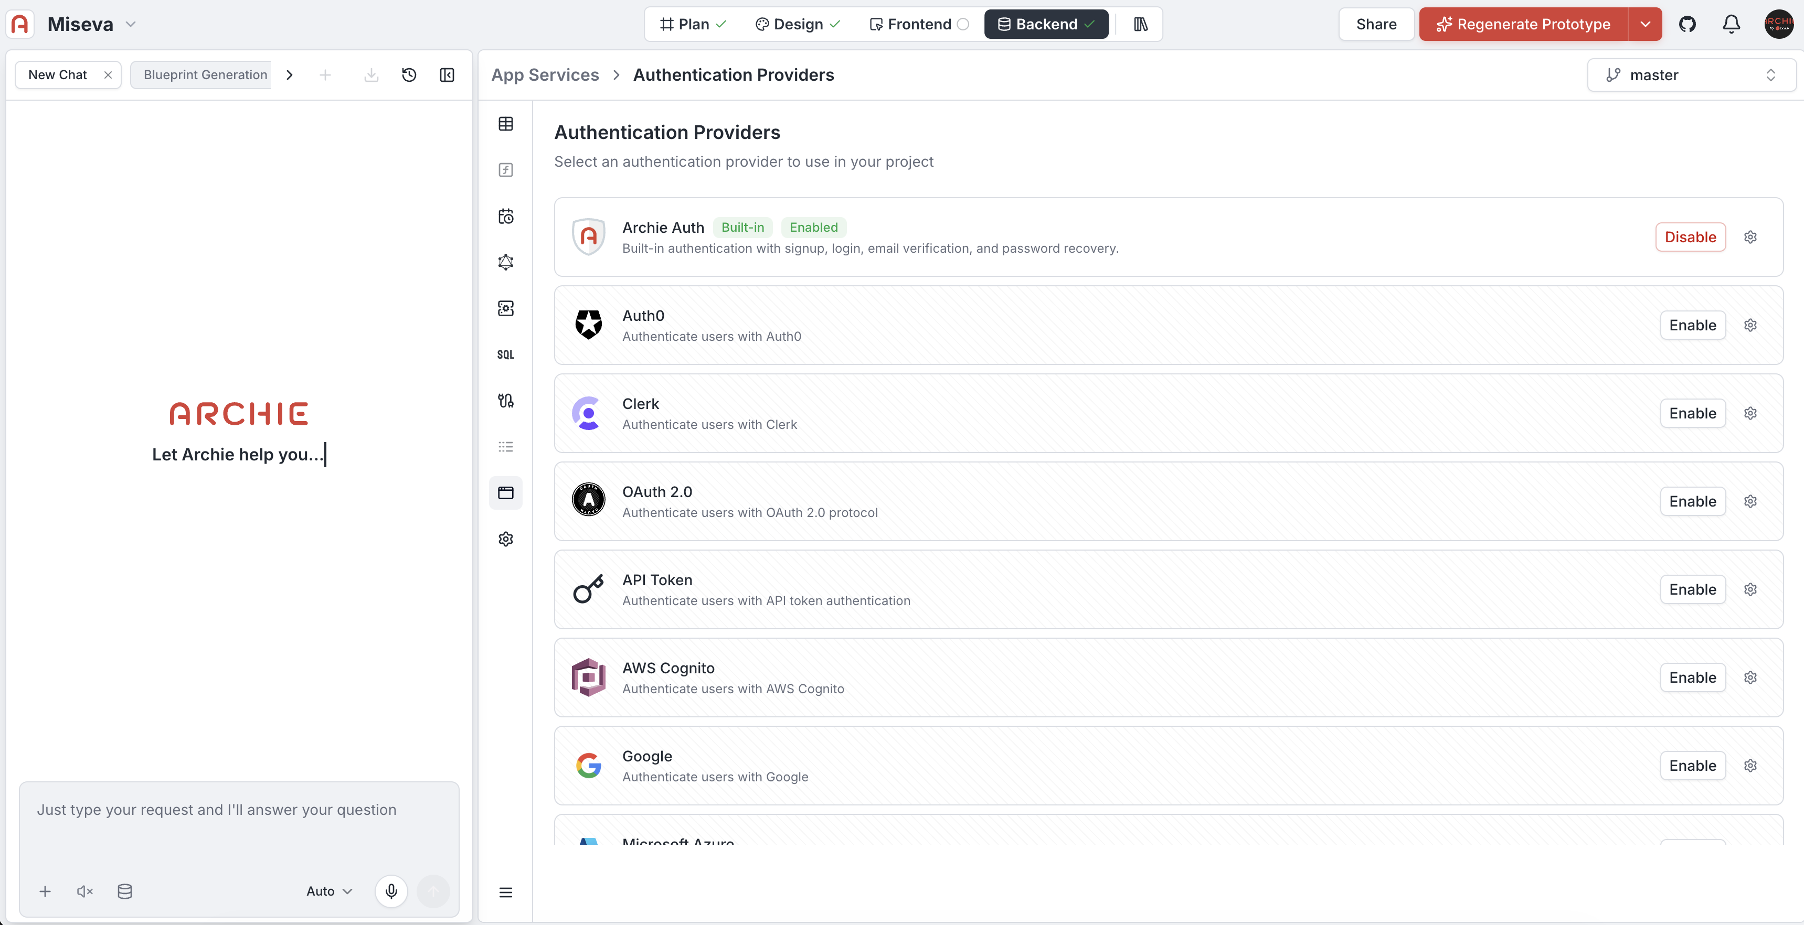Image resolution: width=1804 pixels, height=925 pixels.
Task: Open Auth0 settings gear
Action: tap(1750, 325)
